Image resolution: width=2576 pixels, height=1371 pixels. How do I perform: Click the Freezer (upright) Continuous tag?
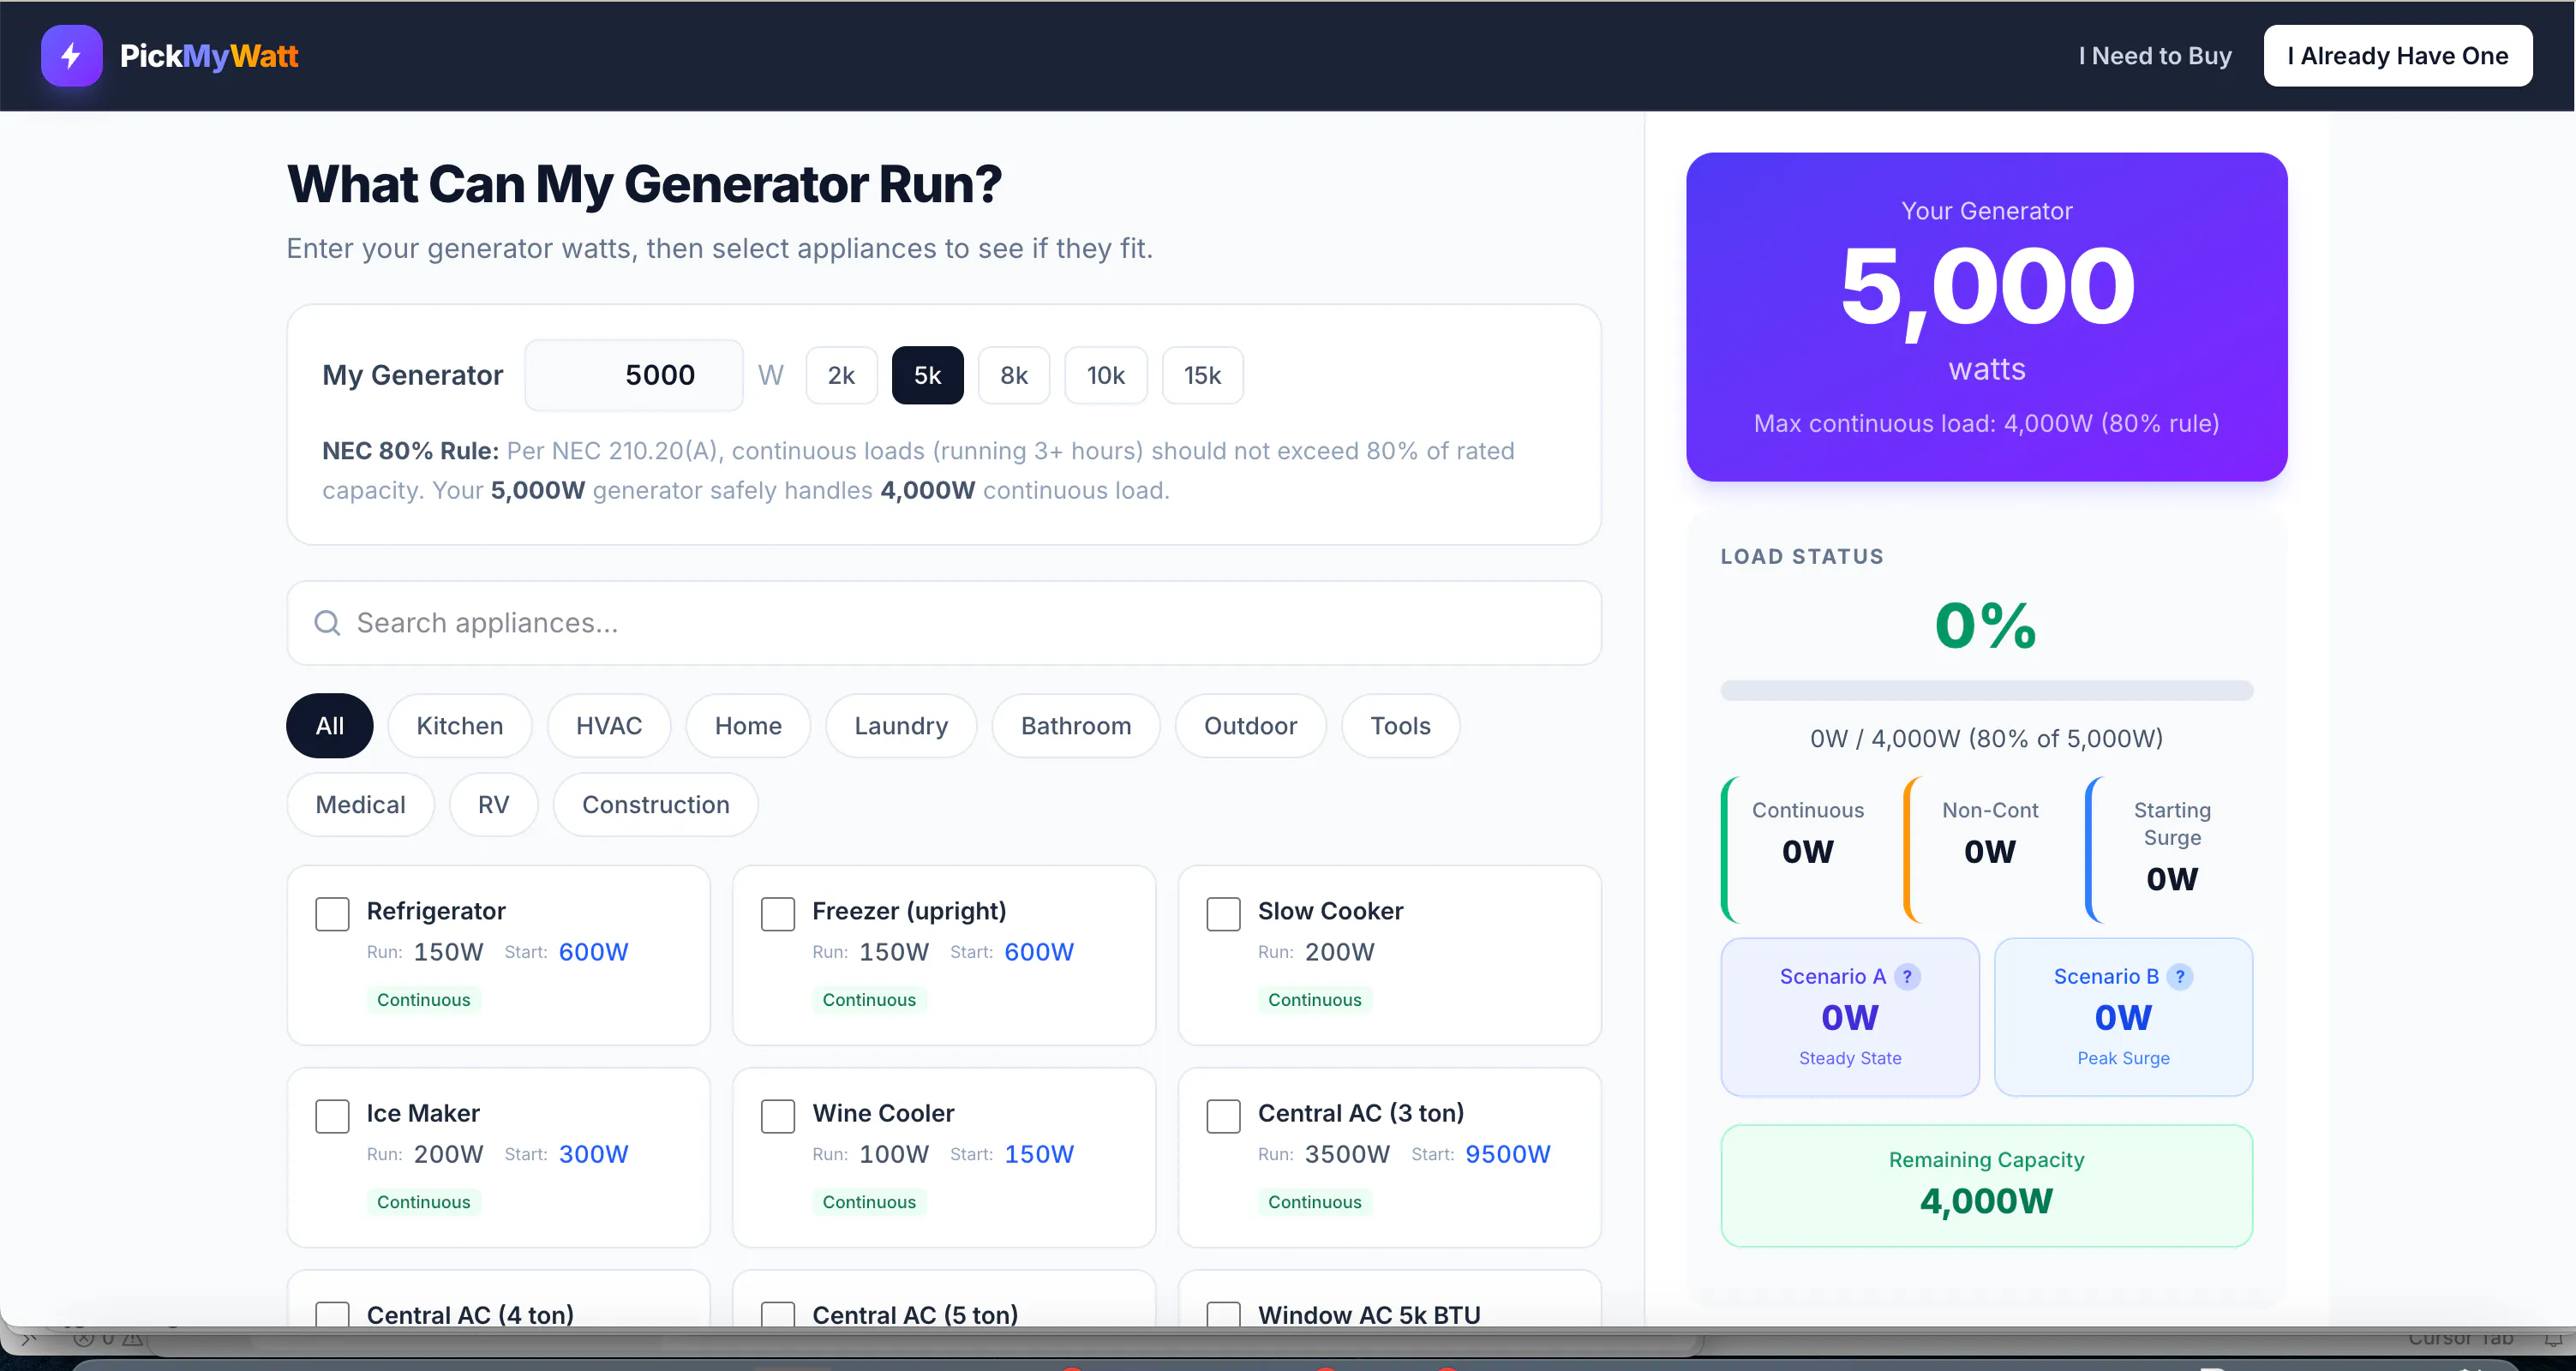click(x=869, y=1000)
